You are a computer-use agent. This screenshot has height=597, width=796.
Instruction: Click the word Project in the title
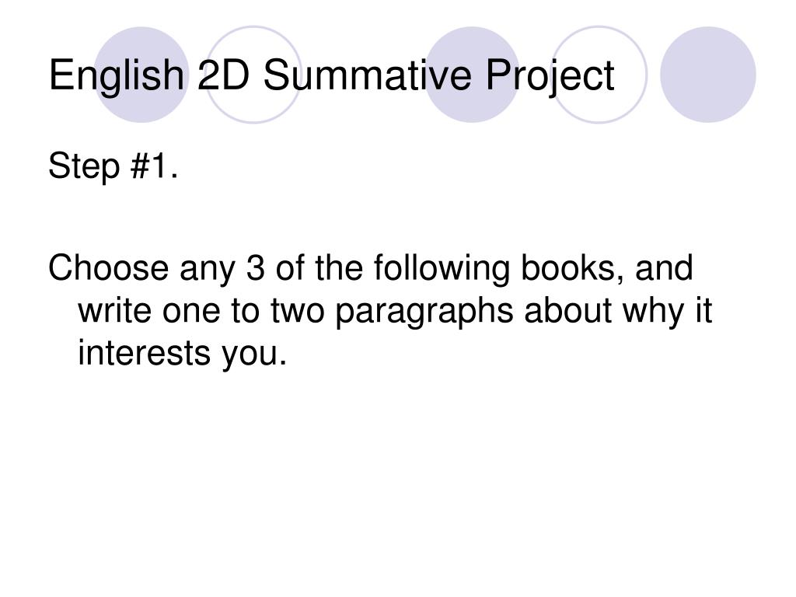point(550,76)
